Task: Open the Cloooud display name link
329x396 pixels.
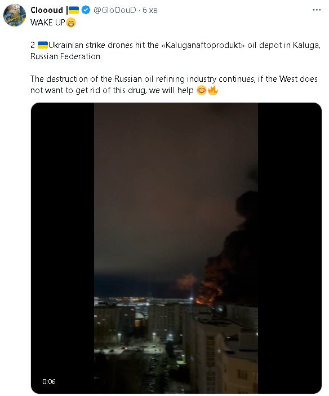Action: click(x=47, y=10)
